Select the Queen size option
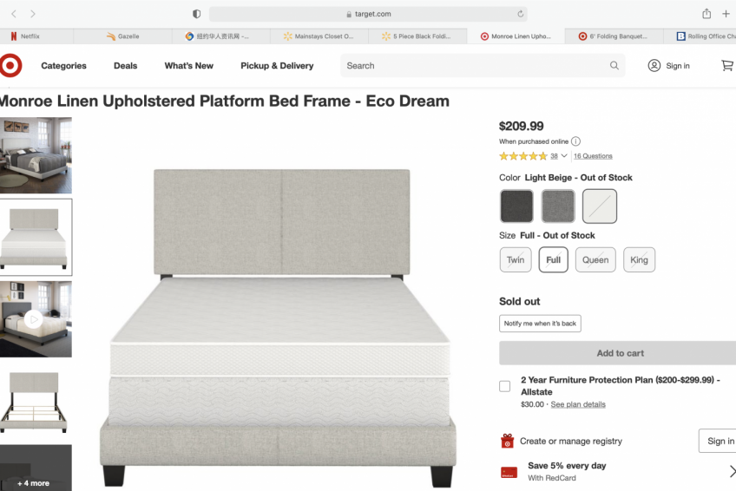Image resolution: width=736 pixels, height=491 pixels. [595, 259]
